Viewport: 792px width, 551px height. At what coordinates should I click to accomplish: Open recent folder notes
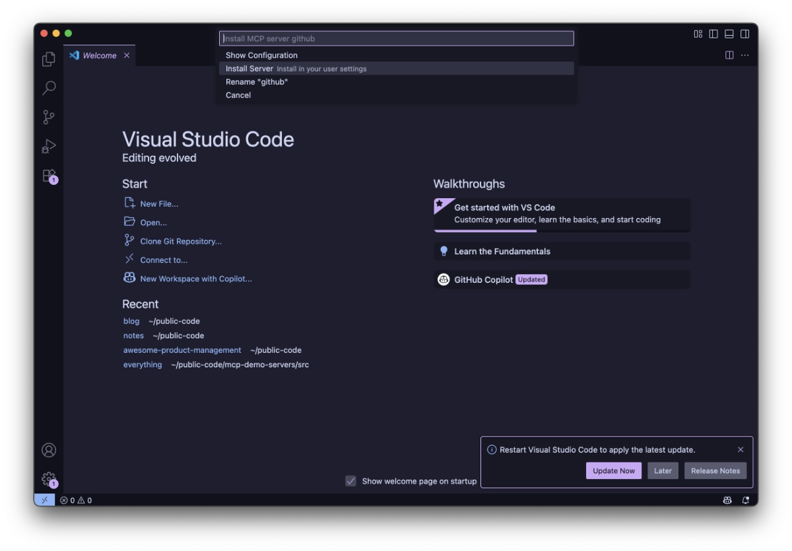coord(133,336)
